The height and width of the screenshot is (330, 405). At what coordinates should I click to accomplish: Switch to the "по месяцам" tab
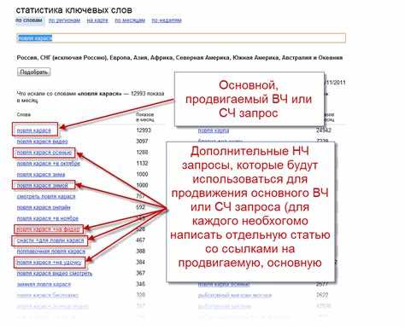pyautogui.click(x=130, y=20)
